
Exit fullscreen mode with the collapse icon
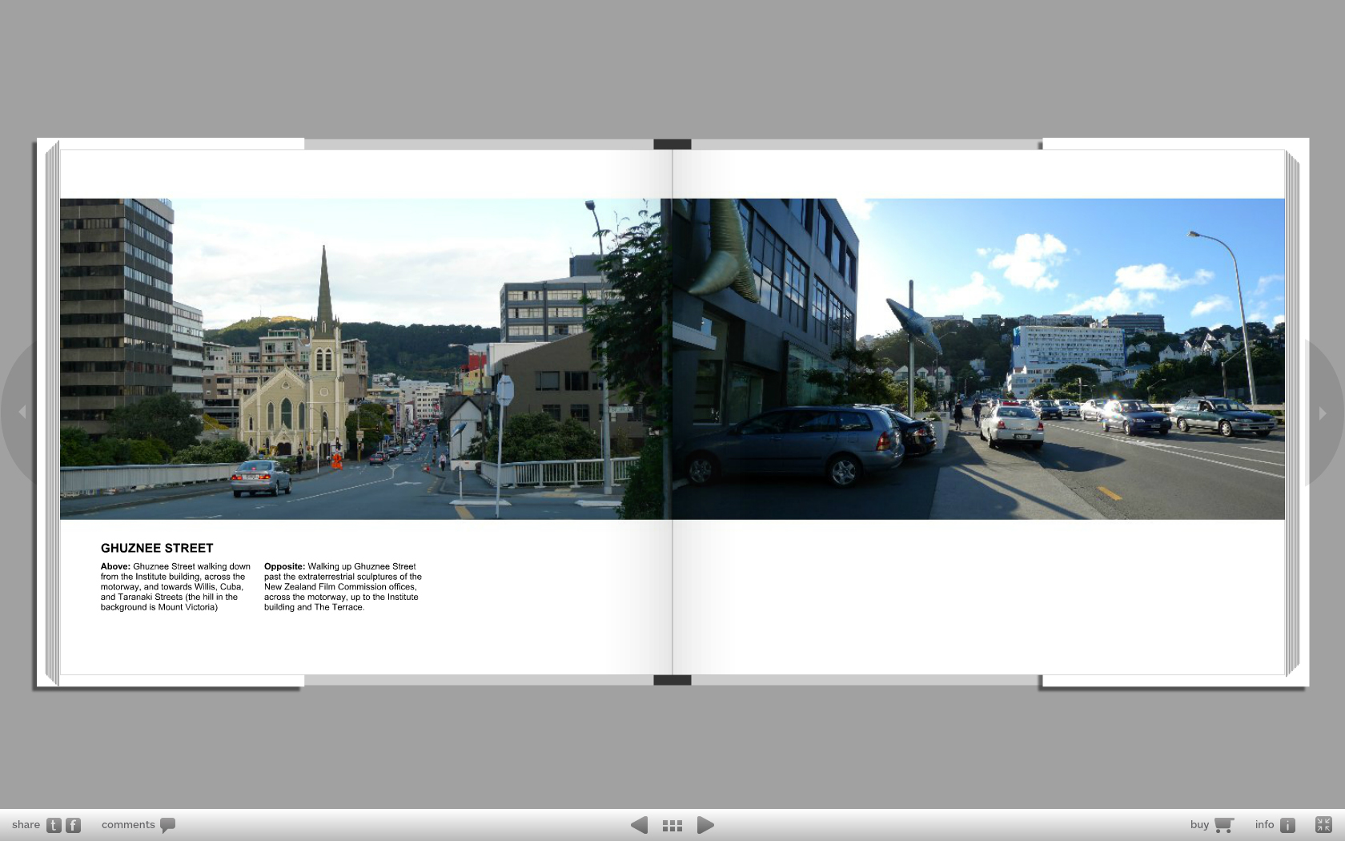point(1323,824)
